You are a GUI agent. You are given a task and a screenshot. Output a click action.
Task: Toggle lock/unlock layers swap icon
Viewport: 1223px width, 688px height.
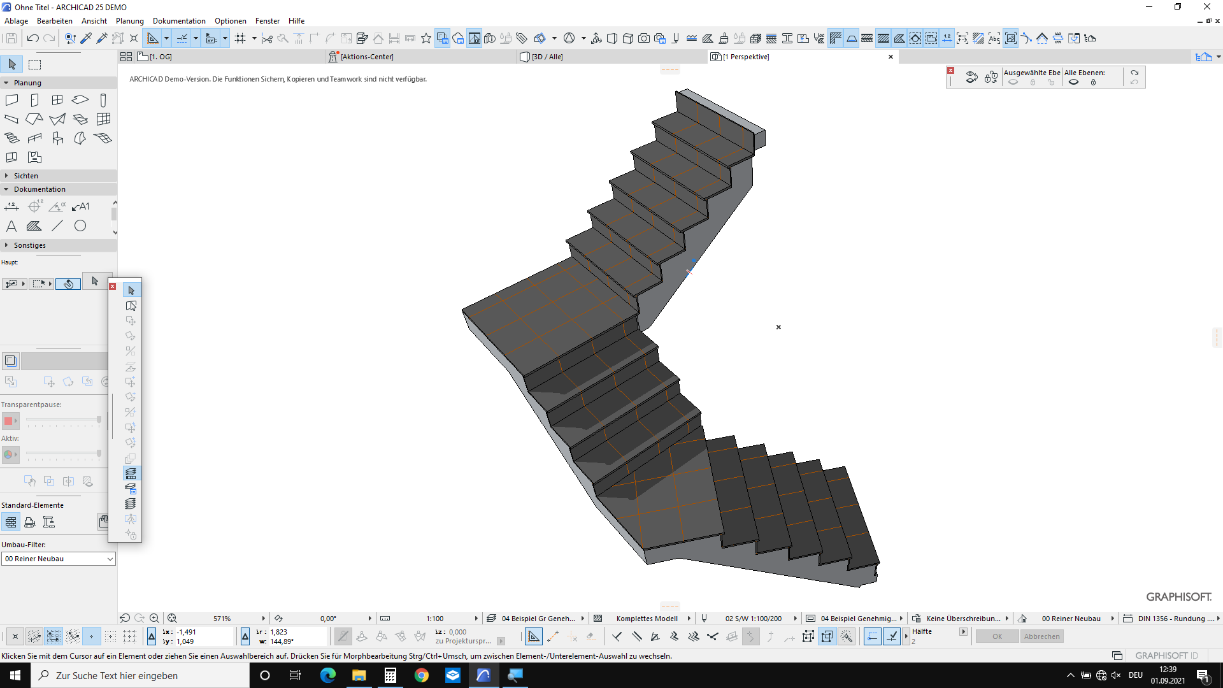[991, 77]
